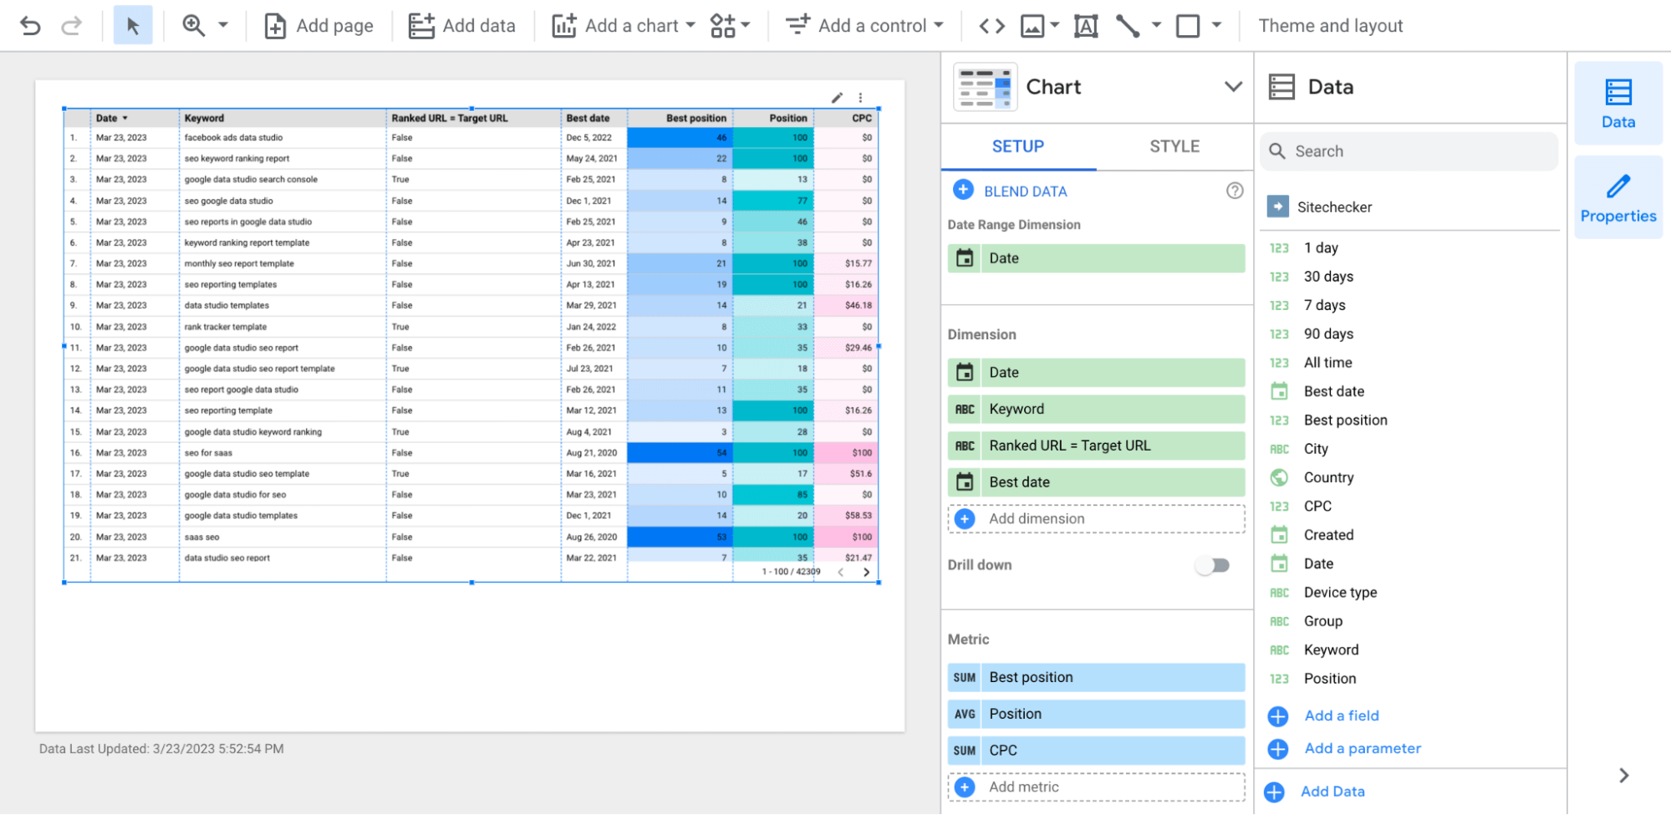Click the Best position column header

click(696, 118)
